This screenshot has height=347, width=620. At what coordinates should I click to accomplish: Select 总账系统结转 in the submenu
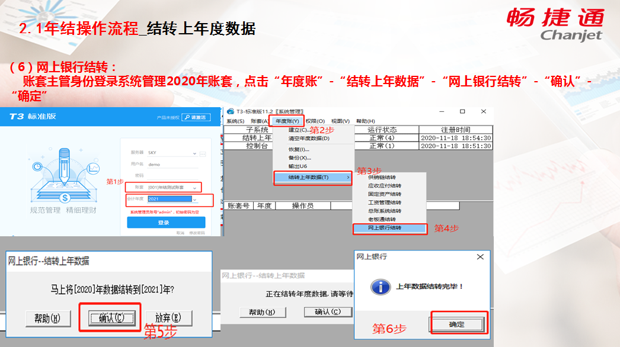click(384, 211)
